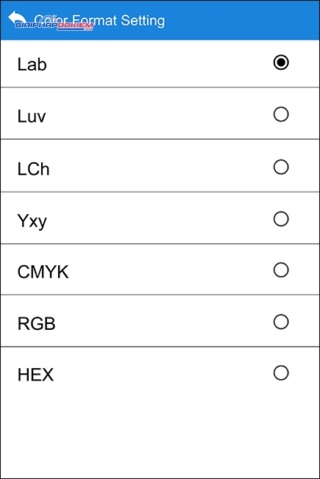Tap the Luv color format label
Image resolution: width=320 pixels, height=479 pixels.
32,116
